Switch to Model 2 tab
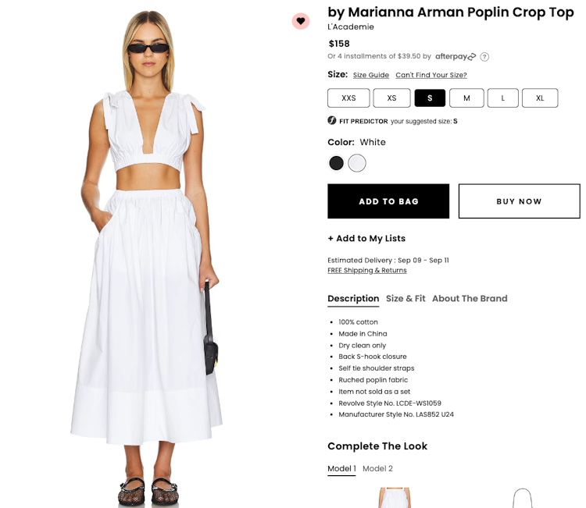Viewport: 586px width, 508px height. pyautogui.click(x=377, y=468)
